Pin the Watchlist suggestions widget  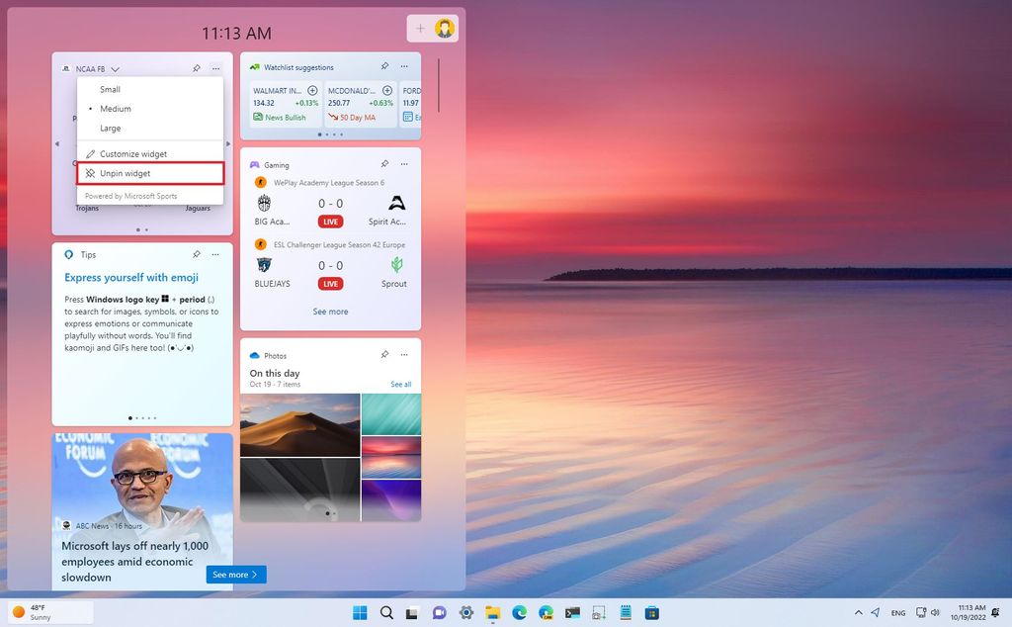click(384, 66)
